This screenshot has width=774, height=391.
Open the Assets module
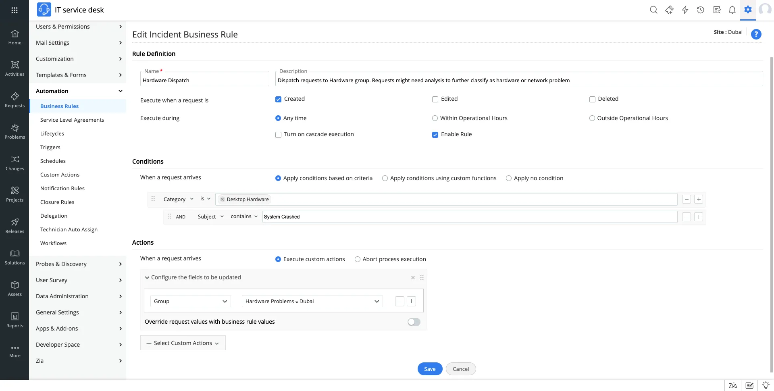(15, 289)
